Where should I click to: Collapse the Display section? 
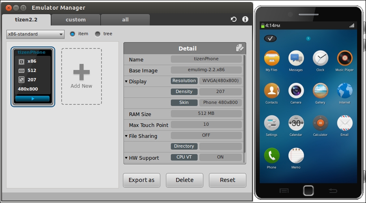[x=126, y=82]
